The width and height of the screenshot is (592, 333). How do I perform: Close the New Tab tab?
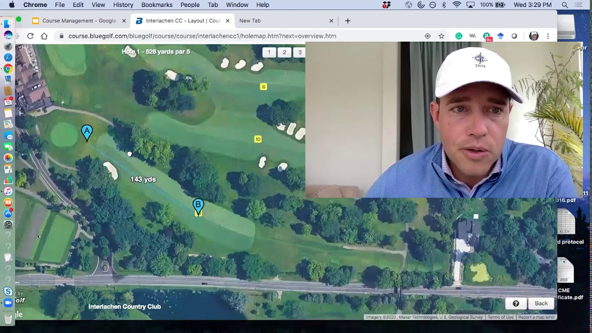[x=331, y=21]
